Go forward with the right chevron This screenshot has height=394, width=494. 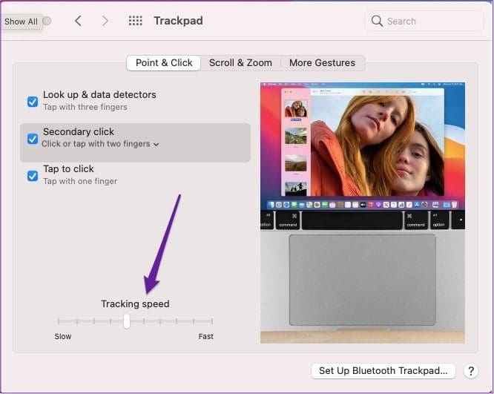click(x=105, y=21)
